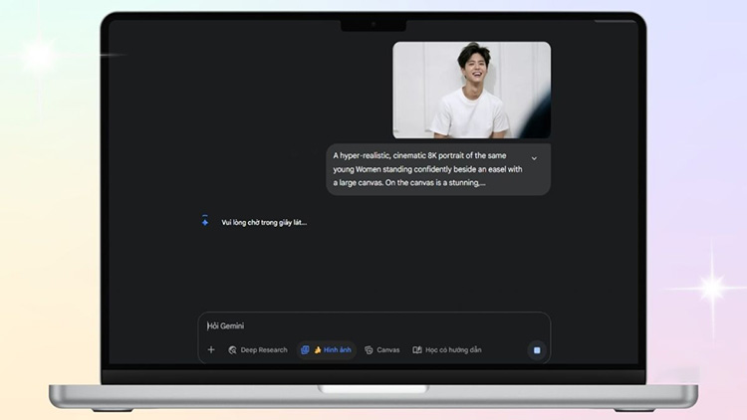Click the plus icon to add files
Image resolution: width=747 pixels, height=420 pixels.
211,350
